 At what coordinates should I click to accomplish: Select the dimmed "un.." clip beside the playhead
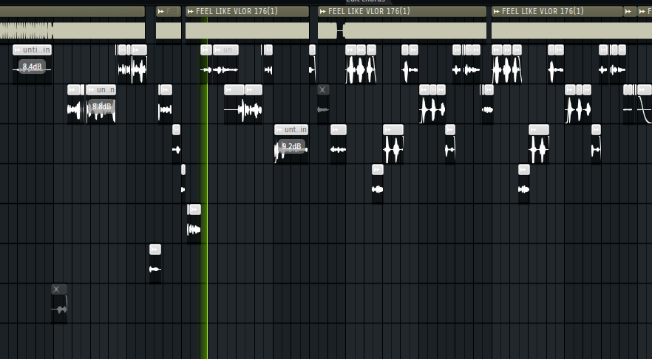pos(225,50)
